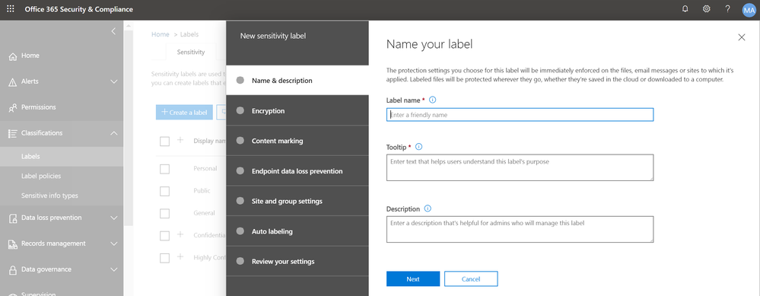The width and height of the screenshot is (760, 296).
Task: Expand the Data loss prevention section
Action: tap(114, 218)
